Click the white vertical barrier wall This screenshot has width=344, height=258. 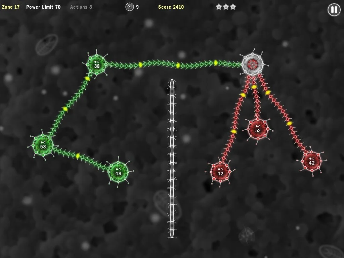click(172, 158)
